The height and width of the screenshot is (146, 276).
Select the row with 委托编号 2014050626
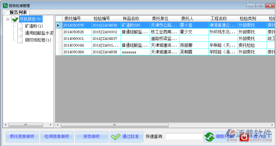(x=165, y=32)
